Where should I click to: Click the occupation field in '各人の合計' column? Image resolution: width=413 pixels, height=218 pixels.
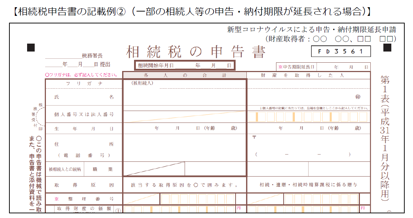click(x=215, y=169)
